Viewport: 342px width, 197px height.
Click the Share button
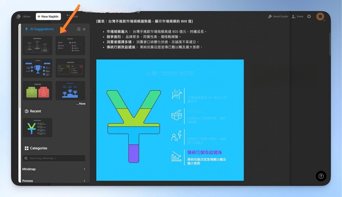pyautogui.click(x=298, y=16)
